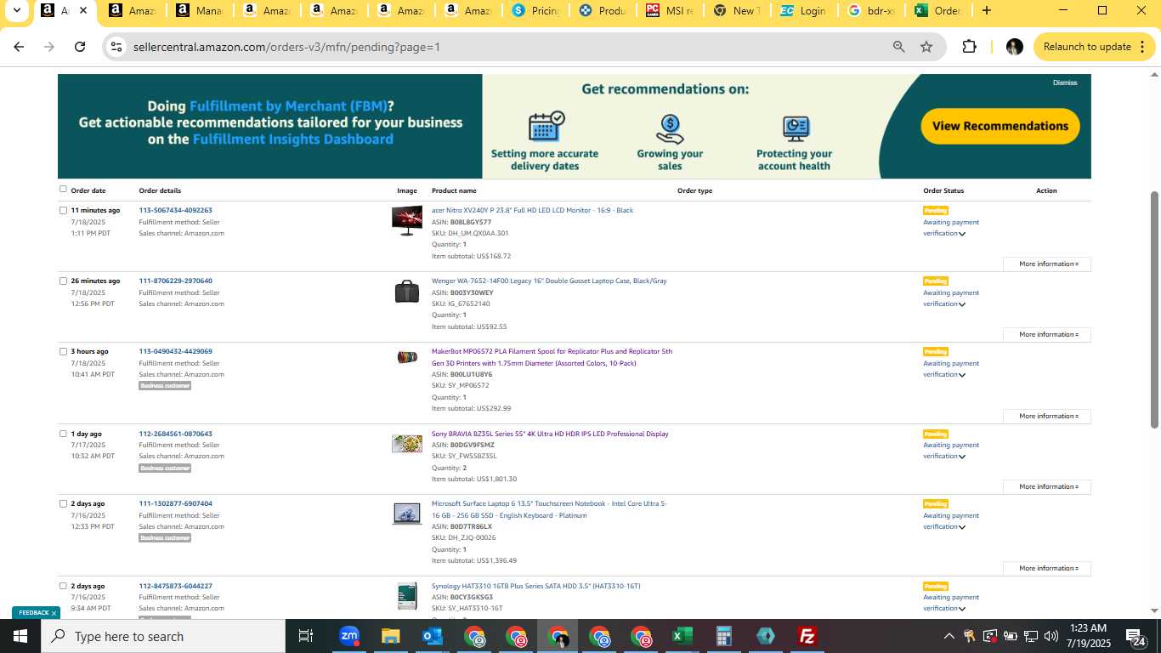Check the order 111-1302877-6907404 checkbox
The image size is (1161, 653).
63,503
